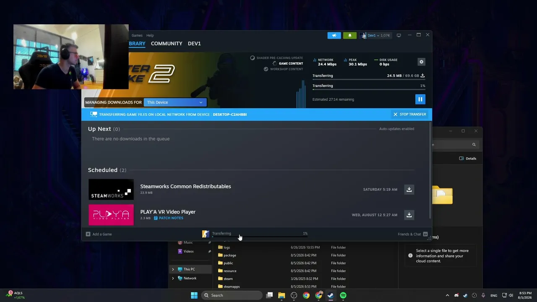Viewport: 537px width, 302px height.
Task: Click the Steamworks thumbnail
Action: (x=111, y=190)
